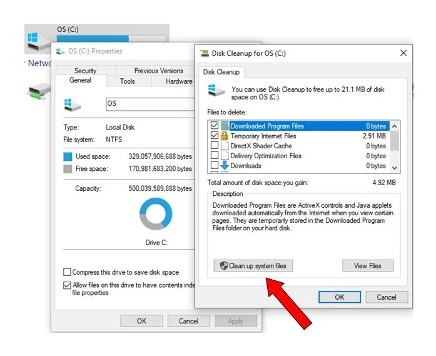
Task: Enable Compress this drive to save disk space
Action: (67, 272)
